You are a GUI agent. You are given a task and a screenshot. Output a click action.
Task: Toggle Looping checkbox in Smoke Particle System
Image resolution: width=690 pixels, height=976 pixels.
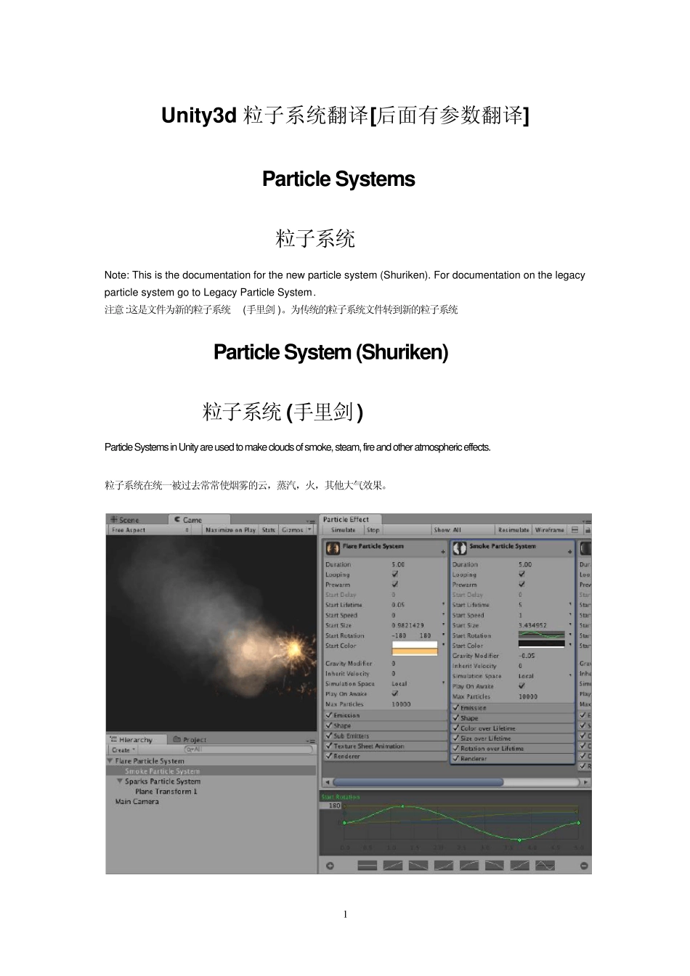point(521,574)
